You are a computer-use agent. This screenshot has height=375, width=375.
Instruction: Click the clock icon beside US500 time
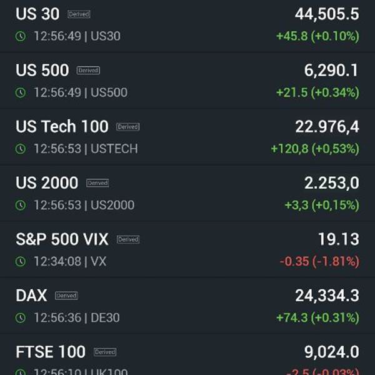(21, 92)
